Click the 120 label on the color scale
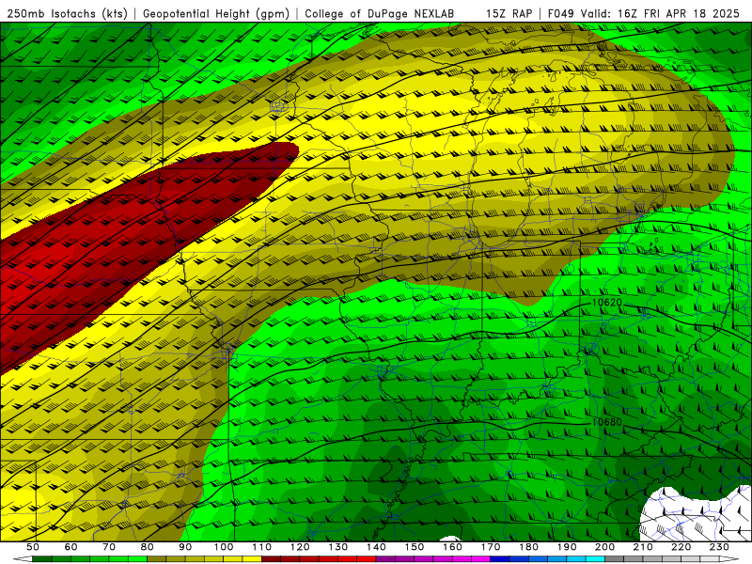This screenshot has width=752, height=564. click(x=300, y=547)
